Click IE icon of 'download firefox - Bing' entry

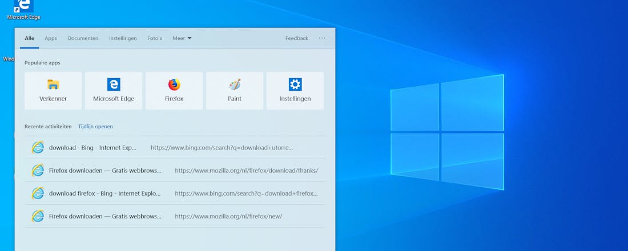pyautogui.click(x=38, y=193)
